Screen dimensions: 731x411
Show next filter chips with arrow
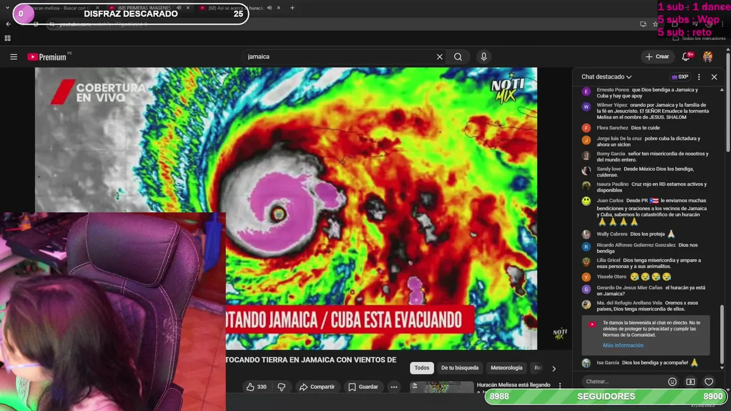pos(553,368)
